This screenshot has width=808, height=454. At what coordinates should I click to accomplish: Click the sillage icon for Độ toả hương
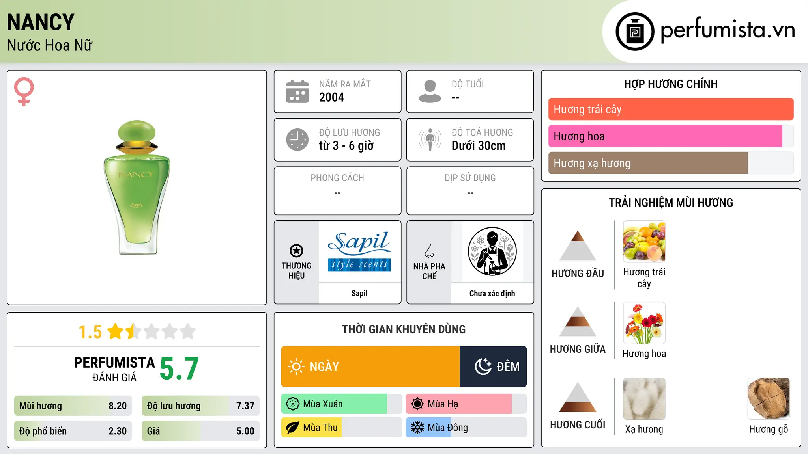pos(430,140)
